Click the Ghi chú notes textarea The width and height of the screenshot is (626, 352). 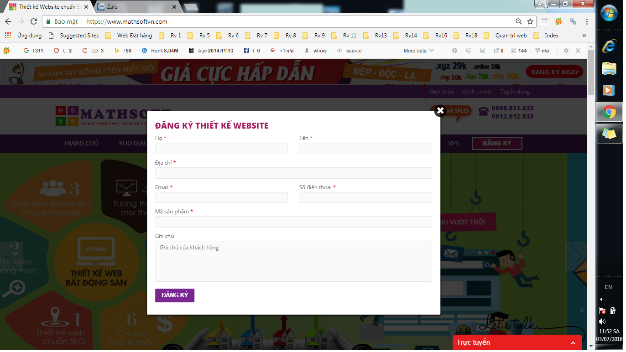pyautogui.click(x=293, y=261)
